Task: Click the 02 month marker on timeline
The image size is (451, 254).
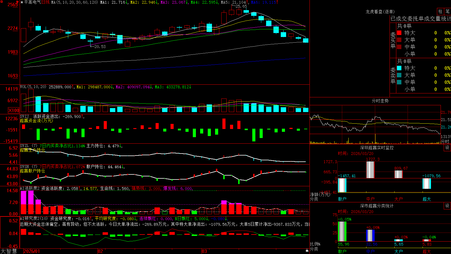Action: (x=100, y=251)
